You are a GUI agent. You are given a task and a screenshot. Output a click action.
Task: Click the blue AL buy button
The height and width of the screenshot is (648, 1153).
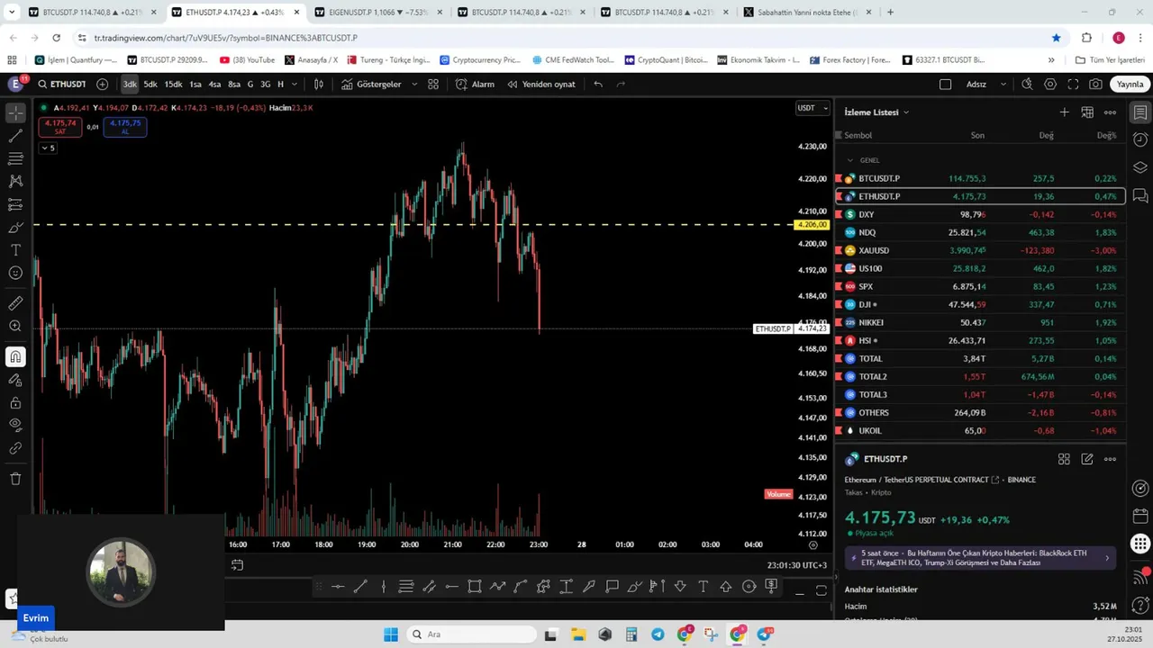point(125,127)
